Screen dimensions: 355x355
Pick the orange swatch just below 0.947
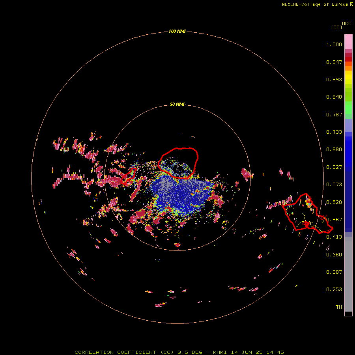pyautogui.click(x=348, y=68)
